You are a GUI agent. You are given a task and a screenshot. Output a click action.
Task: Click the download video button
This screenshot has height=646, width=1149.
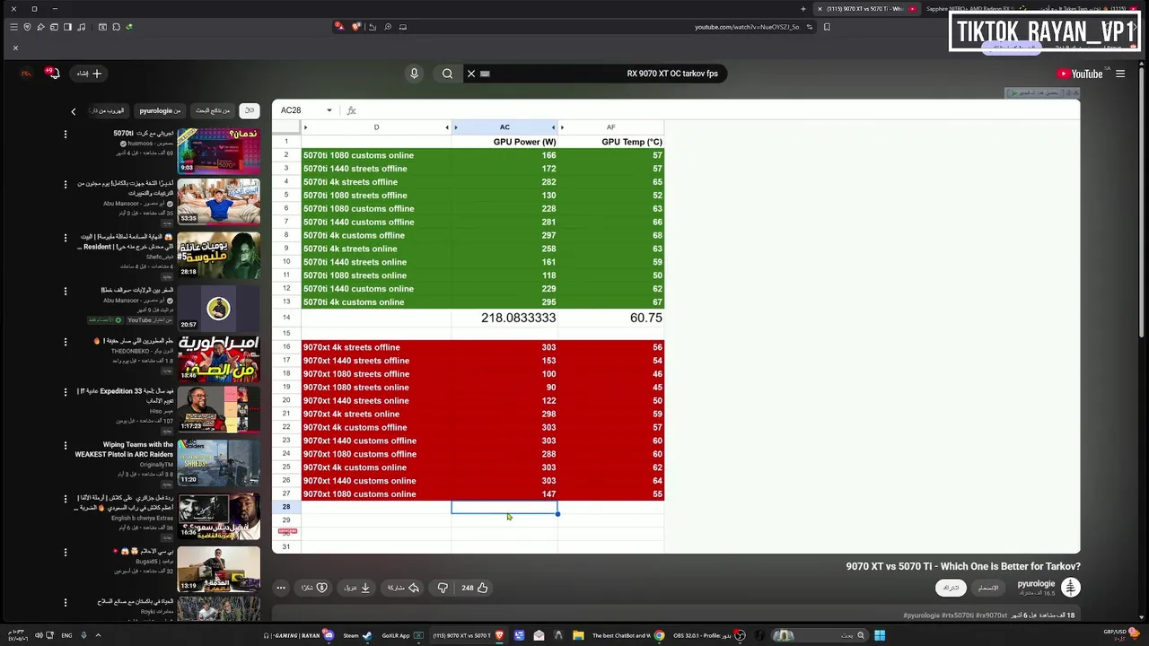click(357, 588)
